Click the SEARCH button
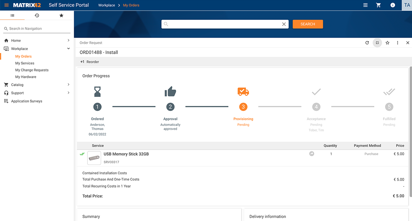This screenshot has width=412, height=221. (x=308, y=24)
